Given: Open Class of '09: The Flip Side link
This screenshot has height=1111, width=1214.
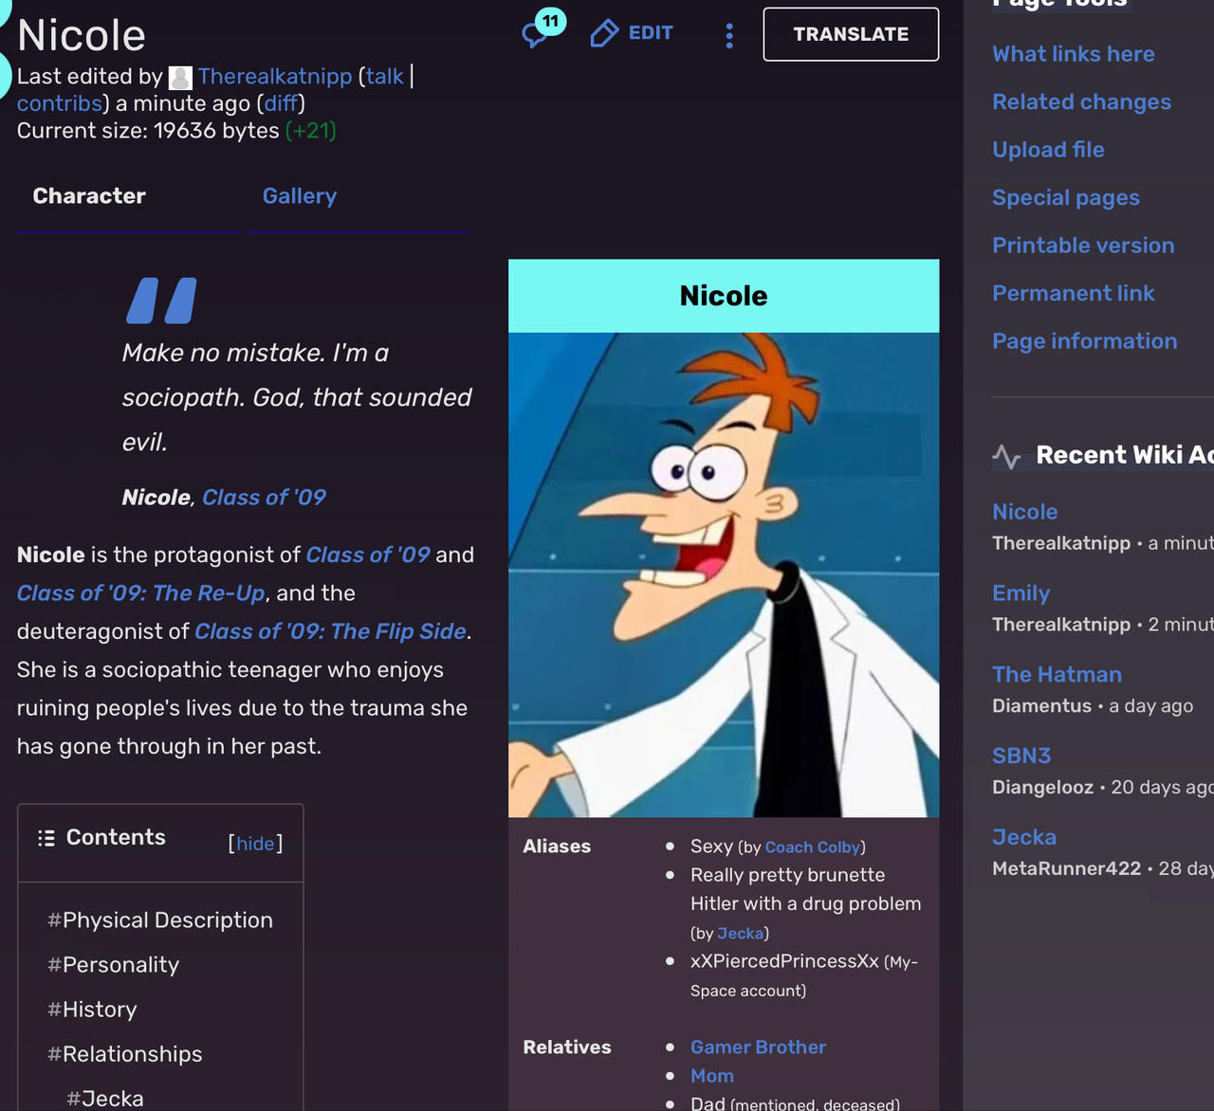Looking at the screenshot, I should [330, 631].
